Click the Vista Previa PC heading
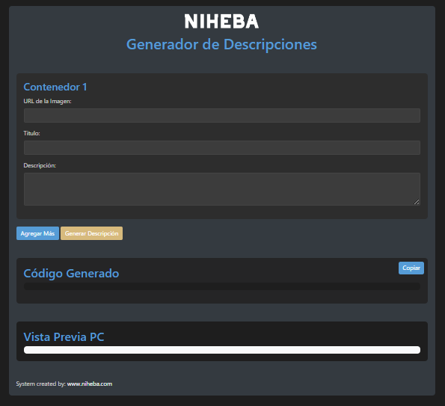This screenshot has width=445, height=406. pyautogui.click(x=64, y=337)
